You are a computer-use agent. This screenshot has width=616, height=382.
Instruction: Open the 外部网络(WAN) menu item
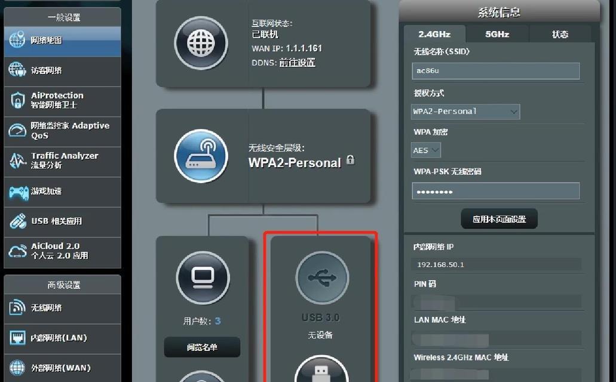tap(63, 368)
